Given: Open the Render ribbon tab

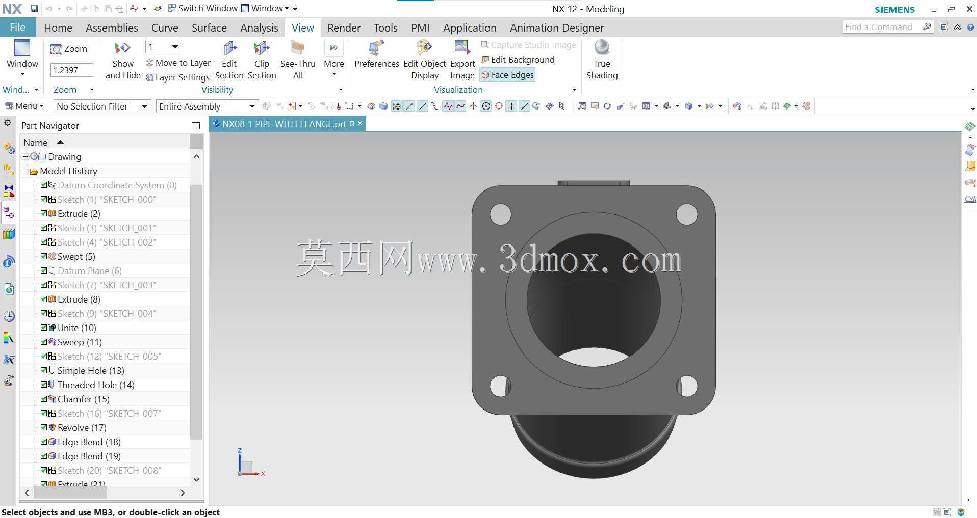Looking at the screenshot, I should [344, 28].
